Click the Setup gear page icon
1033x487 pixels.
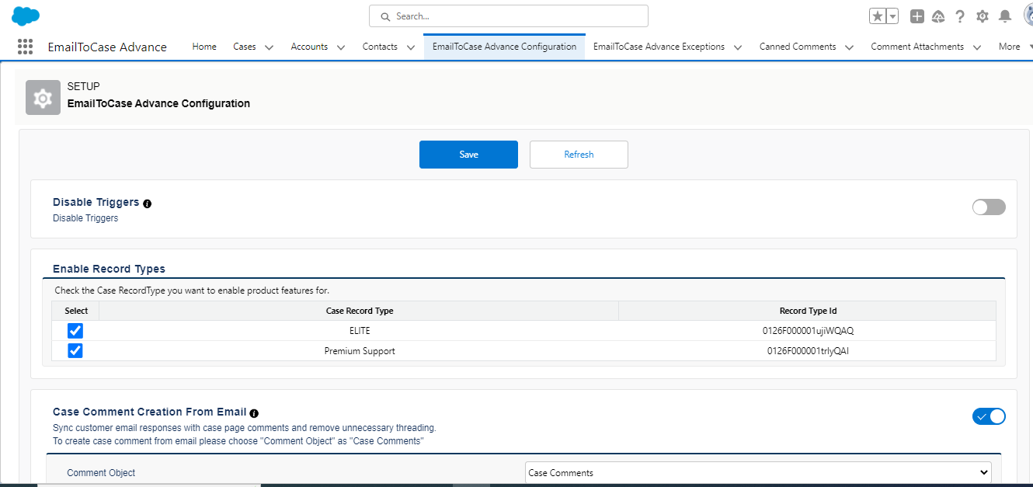coord(43,98)
